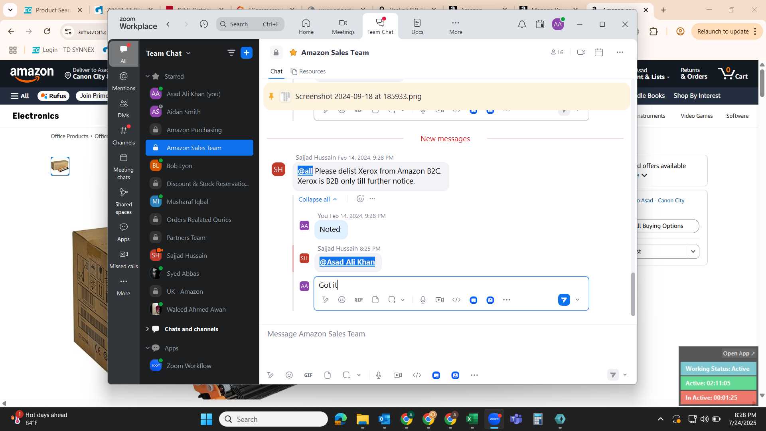Switch to the Meetings tab
This screenshot has height=431, width=766.
pyautogui.click(x=343, y=26)
